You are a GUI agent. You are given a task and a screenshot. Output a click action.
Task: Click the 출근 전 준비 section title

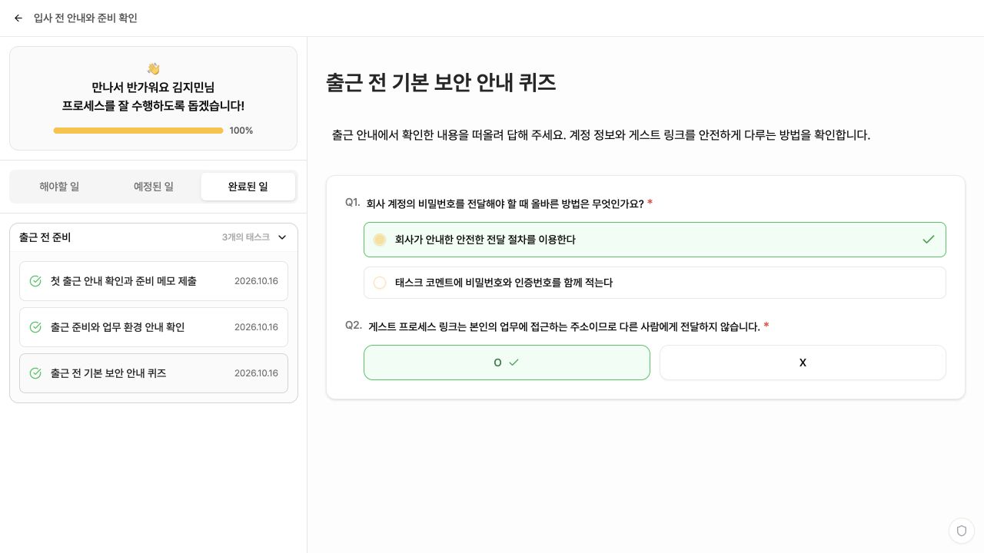click(45, 237)
